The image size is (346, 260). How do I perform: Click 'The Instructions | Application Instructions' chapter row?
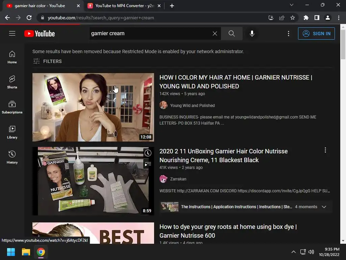coord(246,207)
